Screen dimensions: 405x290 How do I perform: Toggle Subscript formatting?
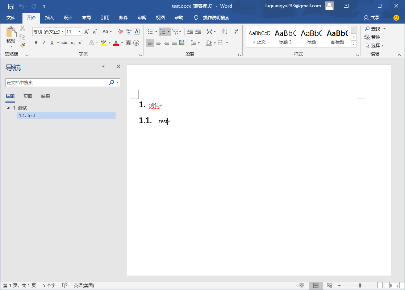(72, 43)
